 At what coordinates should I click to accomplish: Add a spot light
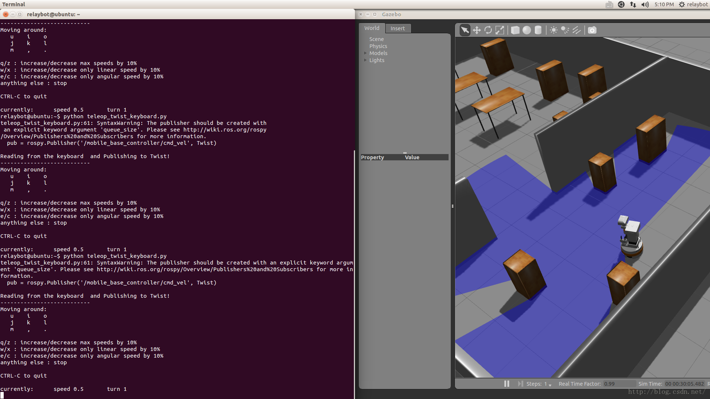coord(565,30)
